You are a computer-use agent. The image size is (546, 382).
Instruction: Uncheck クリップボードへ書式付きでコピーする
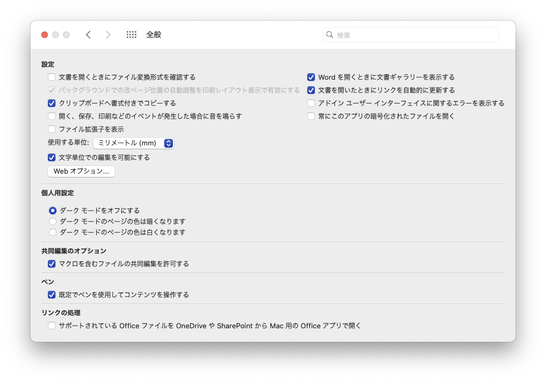52,103
